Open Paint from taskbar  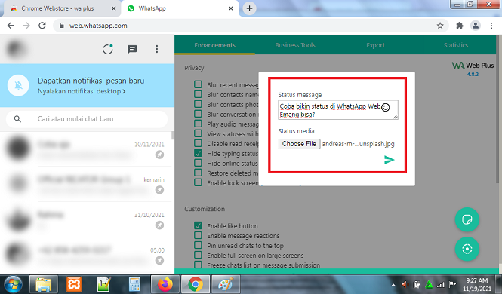coord(226,284)
